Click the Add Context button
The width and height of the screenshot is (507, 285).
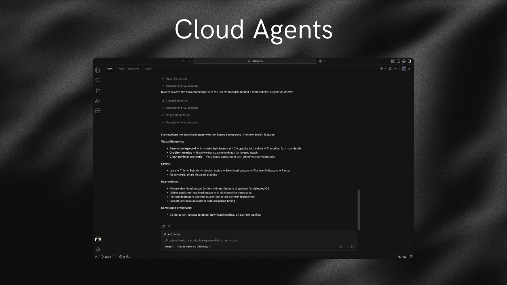point(174,234)
